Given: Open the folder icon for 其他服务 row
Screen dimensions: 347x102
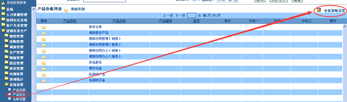Looking at the screenshot, I should coord(44,63).
